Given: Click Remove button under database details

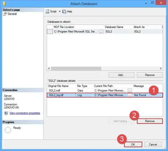Looking at the screenshot, I should tap(150, 121).
